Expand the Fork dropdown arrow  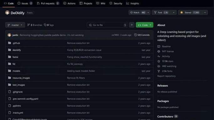click(x=174, y=12)
